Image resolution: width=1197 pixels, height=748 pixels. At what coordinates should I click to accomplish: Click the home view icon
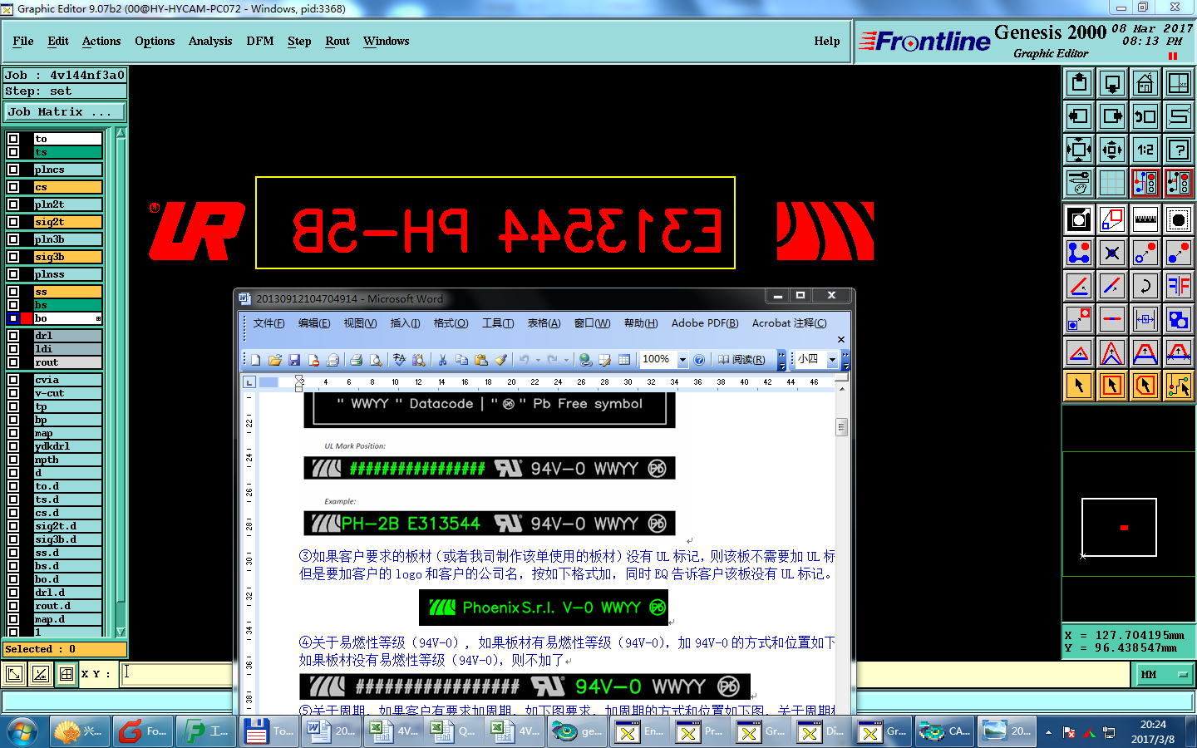click(x=1145, y=83)
